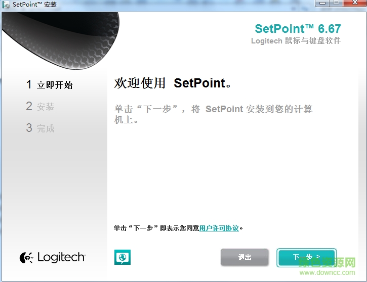Click the disabled maximize window button

point(336,4)
